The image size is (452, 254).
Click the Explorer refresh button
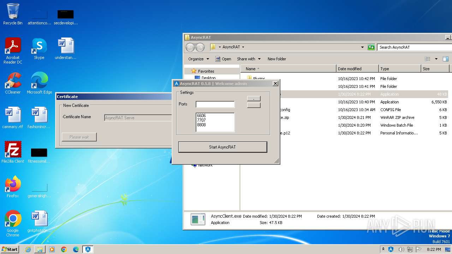[371, 47]
